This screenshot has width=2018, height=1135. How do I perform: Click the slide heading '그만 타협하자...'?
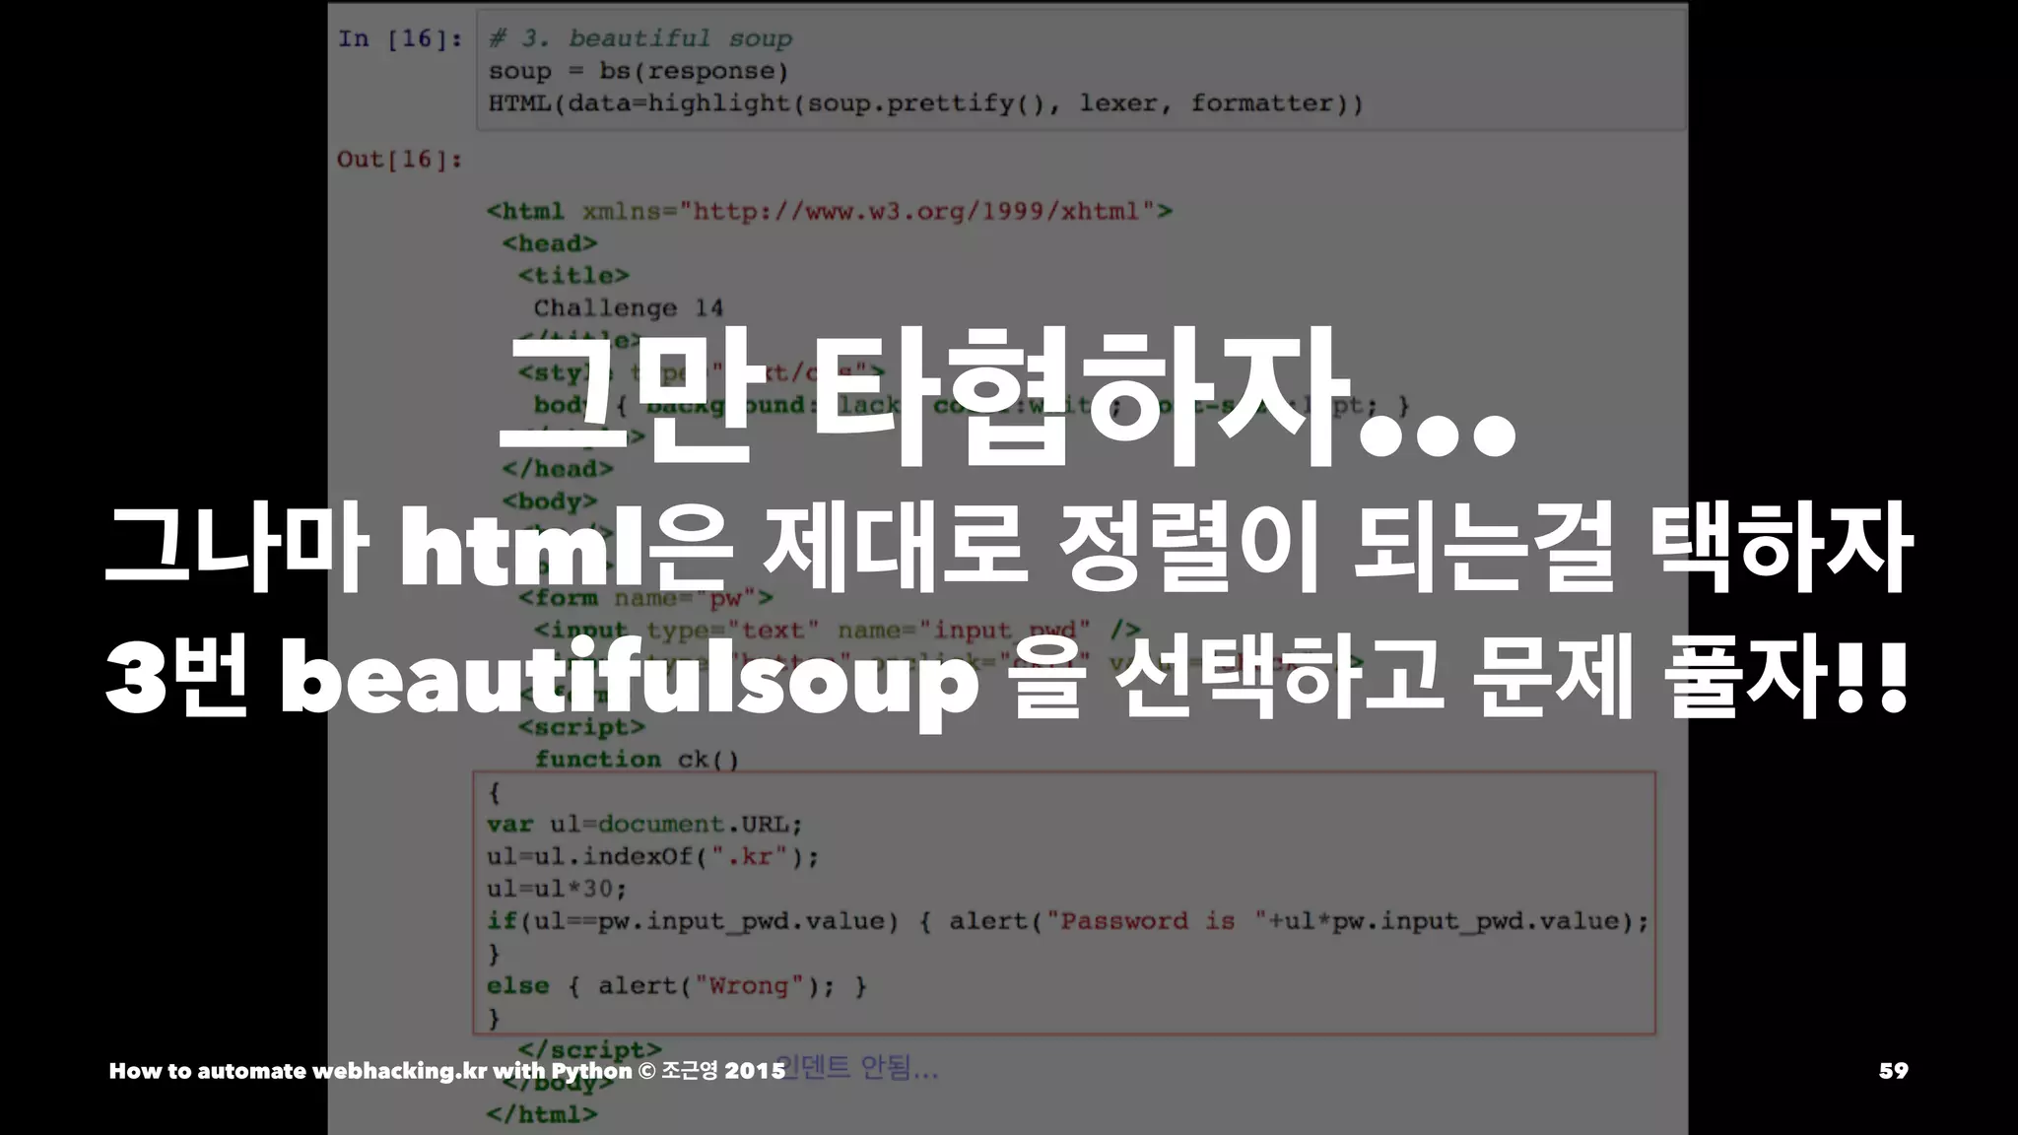[x=1007, y=396]
